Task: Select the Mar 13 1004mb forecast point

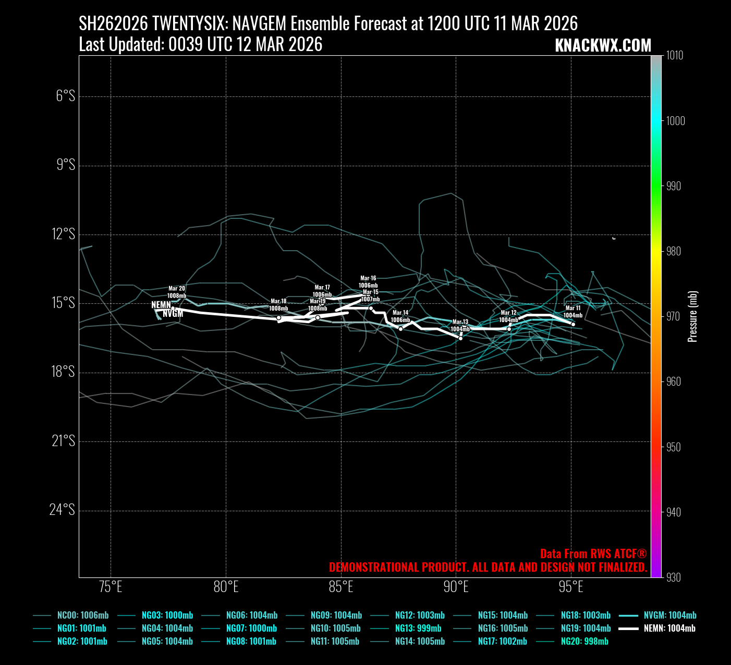Action: click(x=460, y=338)
